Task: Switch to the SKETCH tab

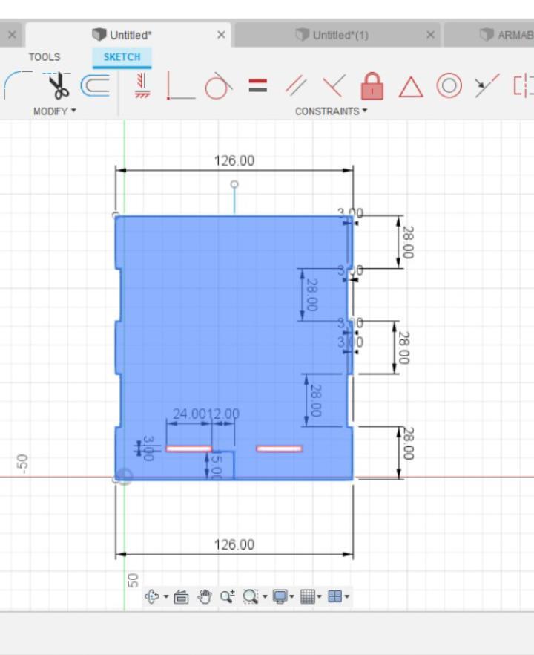Action: tap(122, 56)
